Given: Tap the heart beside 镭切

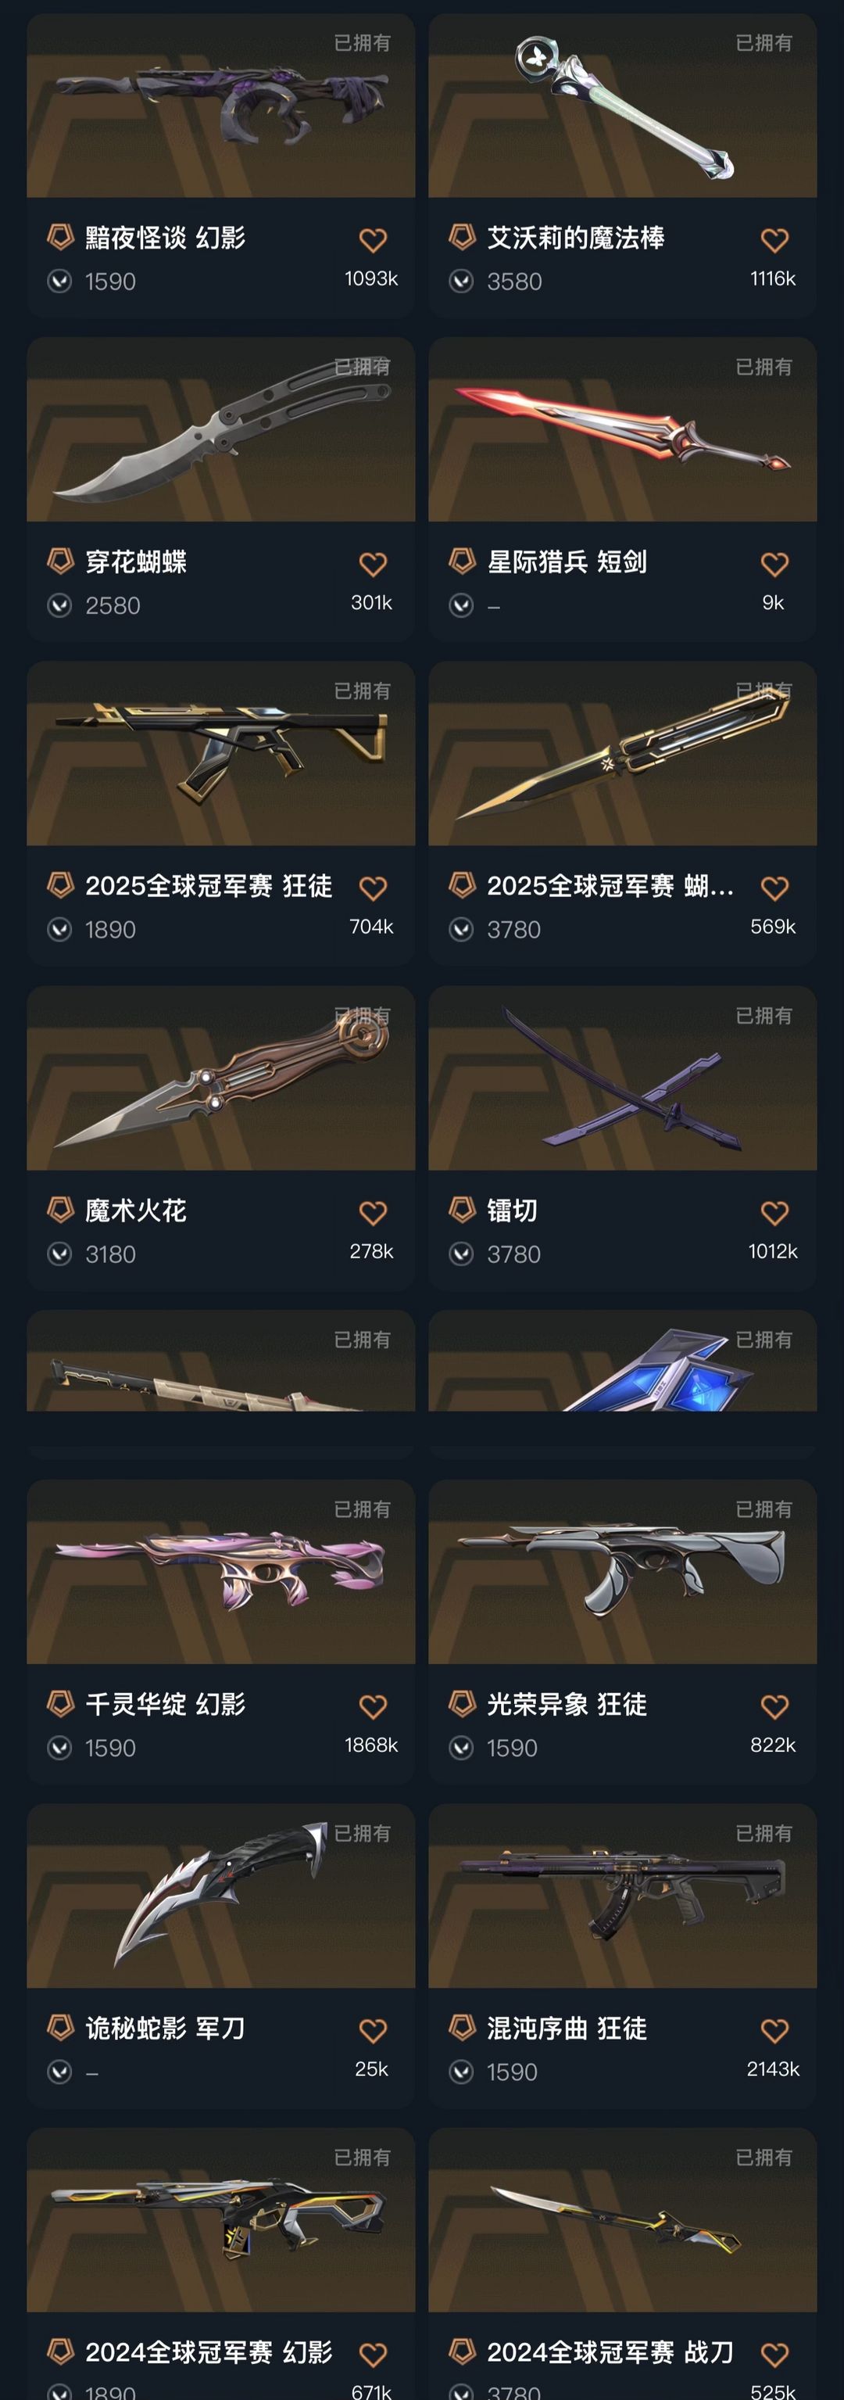Looking at the screenshot, I should (x=774, y=1213).
